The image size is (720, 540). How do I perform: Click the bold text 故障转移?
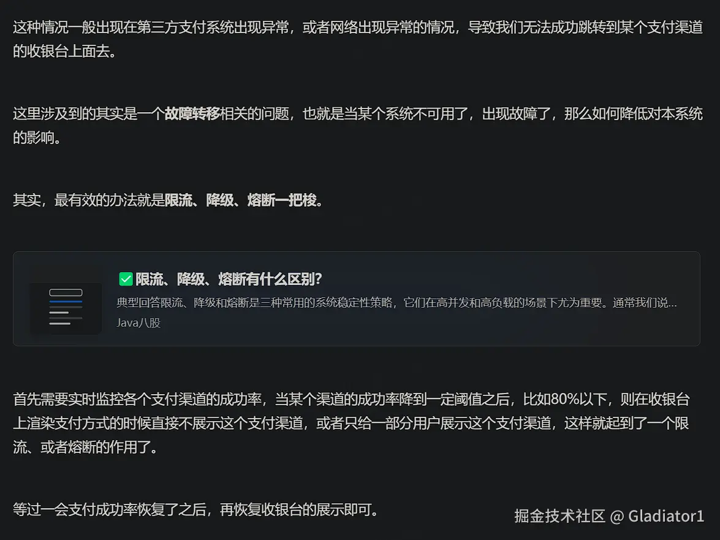click(192, 113)
